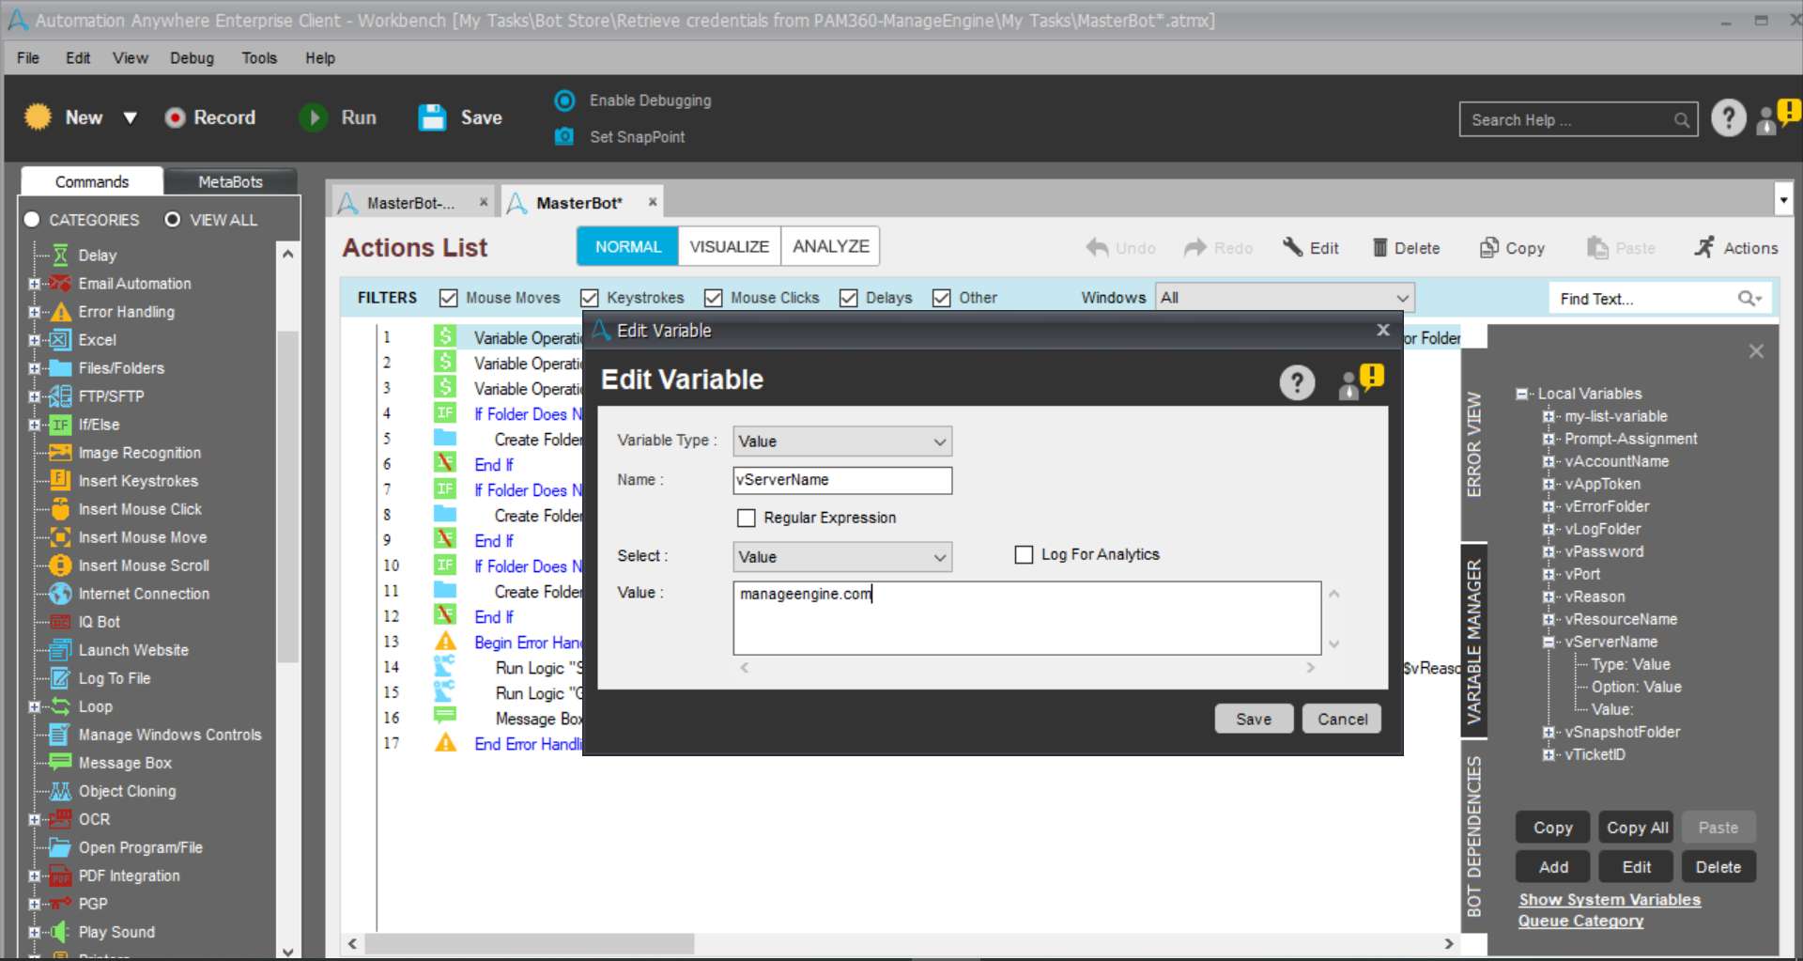This screenshot has width=1803, height=961.
Task: Collapse the Local Variables tree root
Action: (1521, 394)
